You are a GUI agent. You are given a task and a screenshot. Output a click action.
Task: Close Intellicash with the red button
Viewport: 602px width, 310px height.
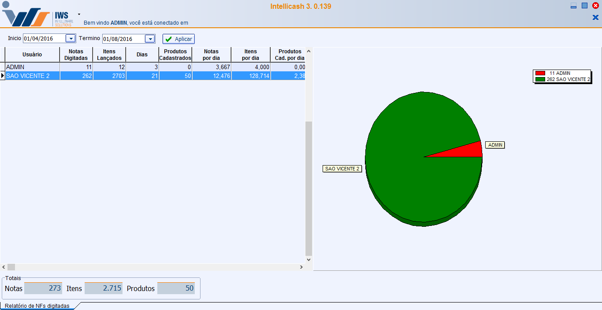pyautogui.click(x=595, y=6)
